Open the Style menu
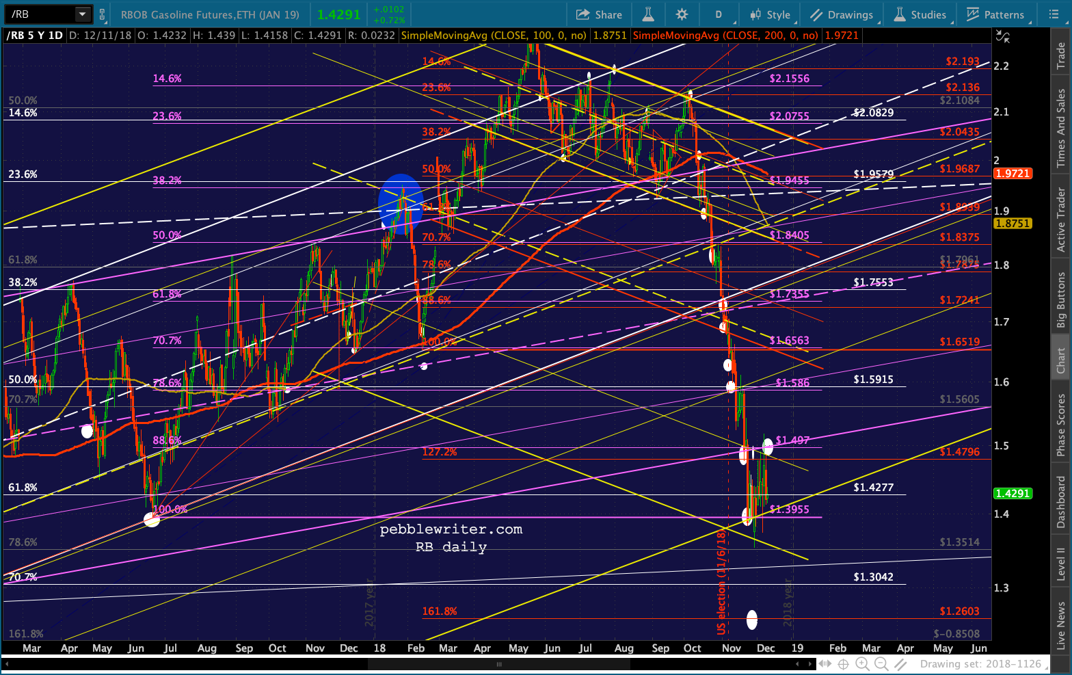1072x675 pixels. coord(770,14)
